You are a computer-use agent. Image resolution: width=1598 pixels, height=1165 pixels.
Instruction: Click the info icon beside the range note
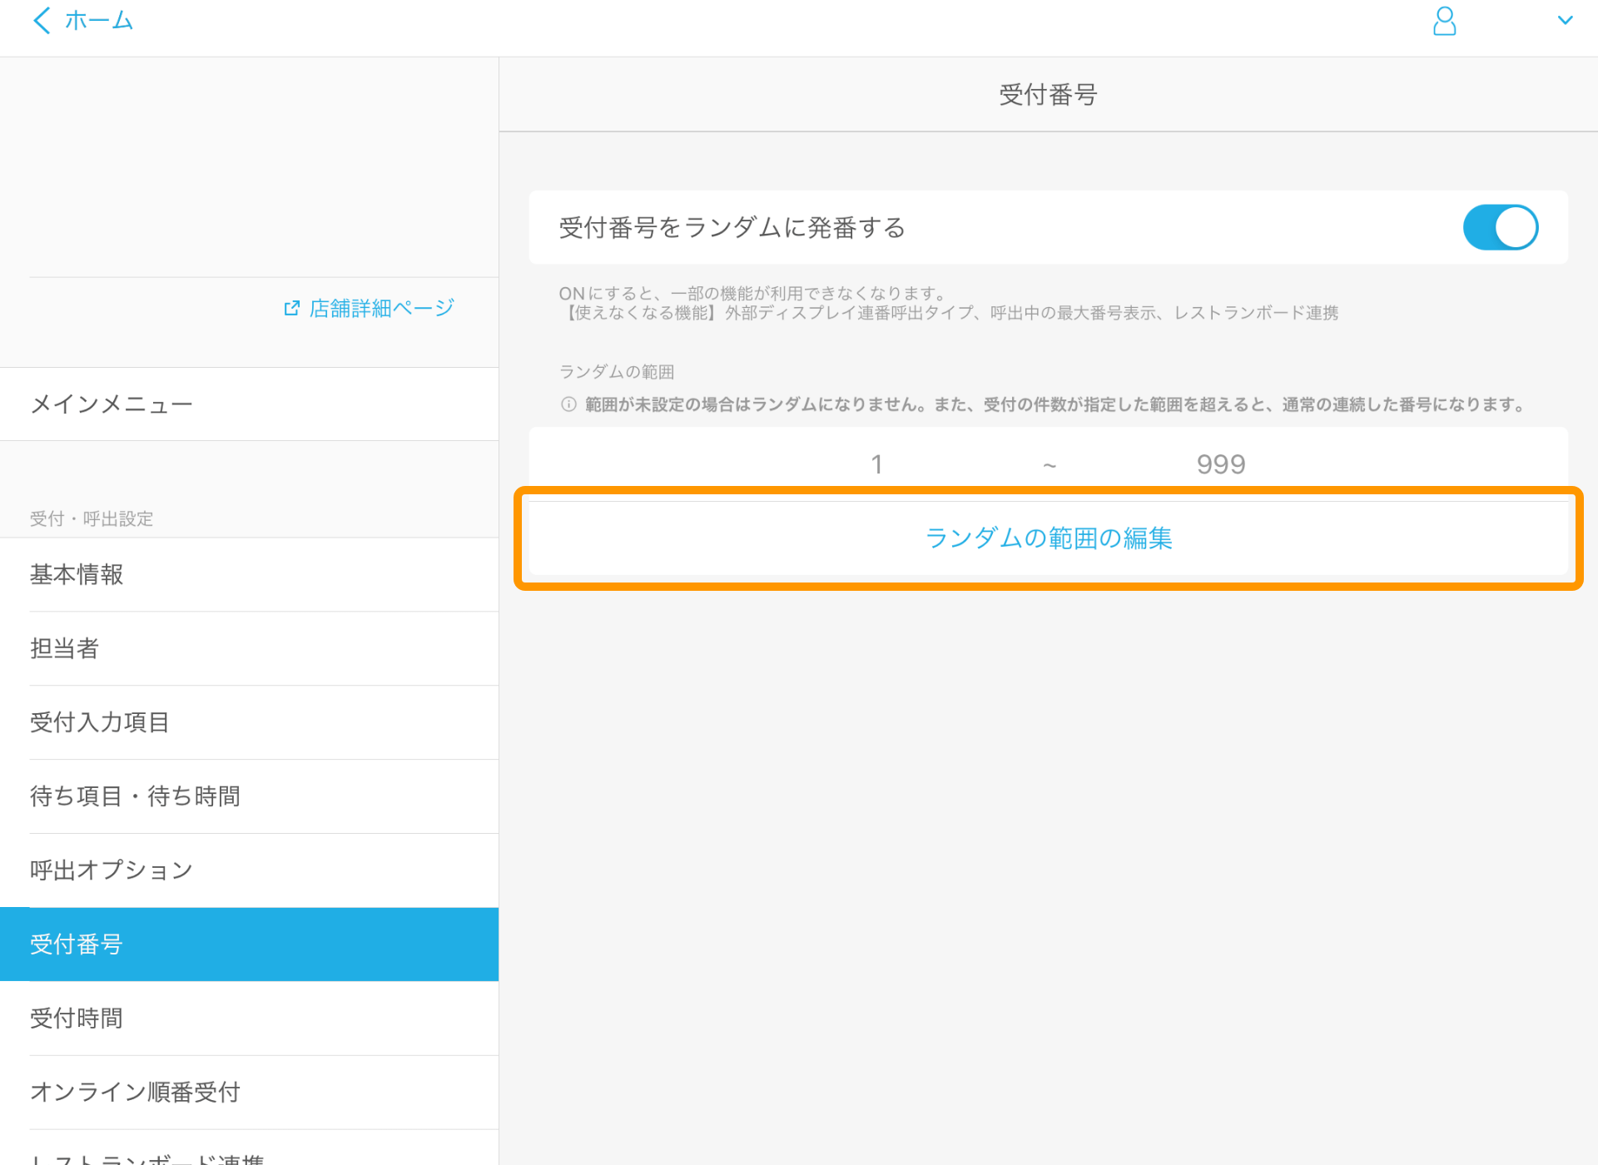coord(568,404)
